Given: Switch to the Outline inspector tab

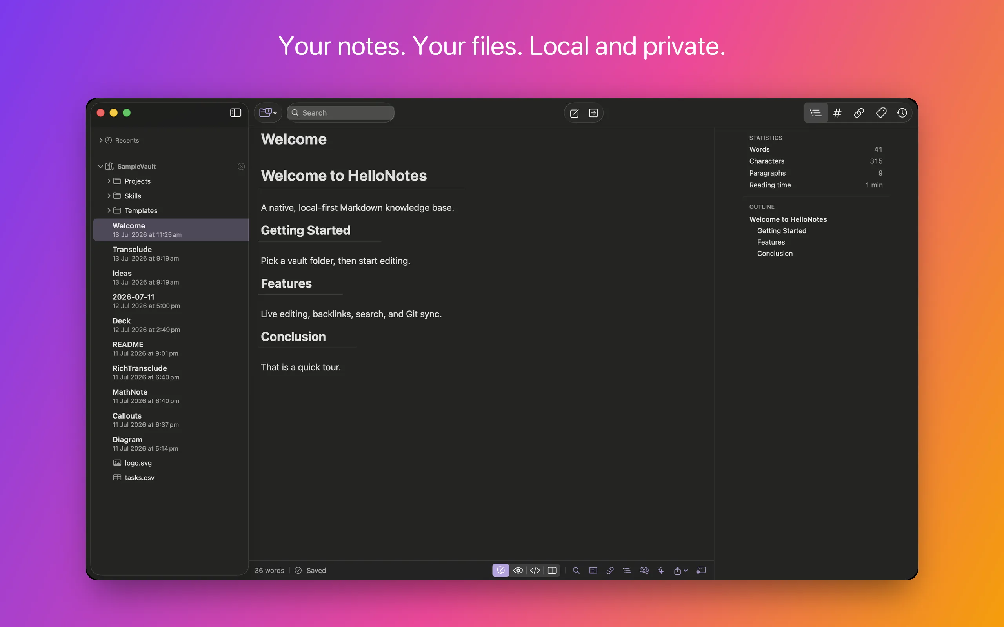Looking at the screenshot, I should coord(816,113).
